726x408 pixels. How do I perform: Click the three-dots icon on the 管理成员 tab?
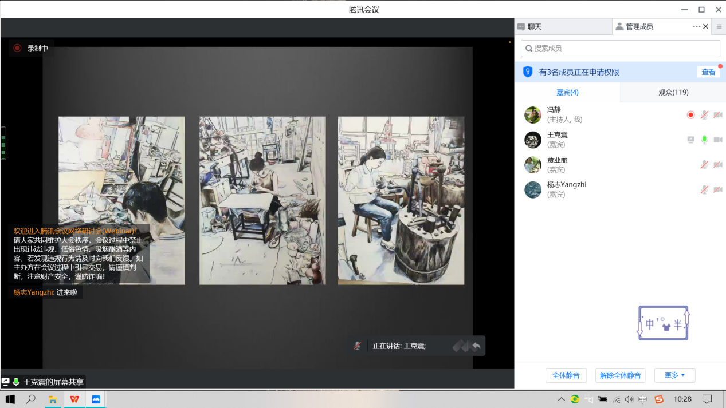(x=696, y=26)
